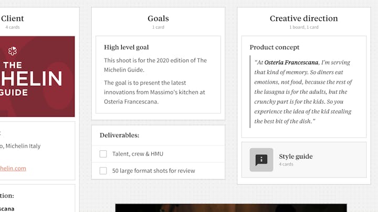Select the Product concept heading

pos(275,47)
